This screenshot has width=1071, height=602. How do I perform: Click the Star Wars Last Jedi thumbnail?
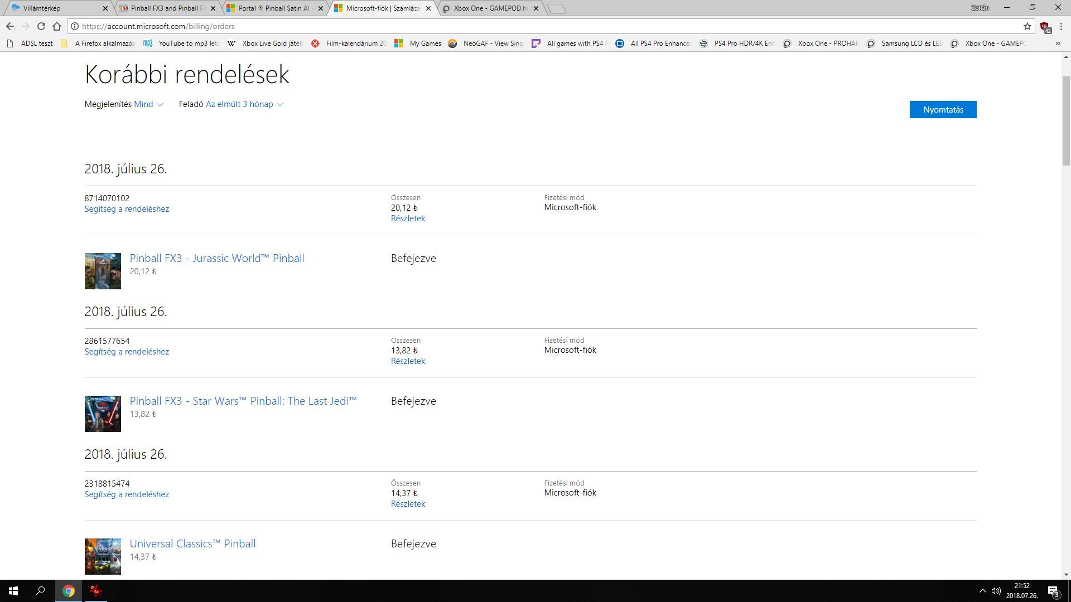coord(103,414)
